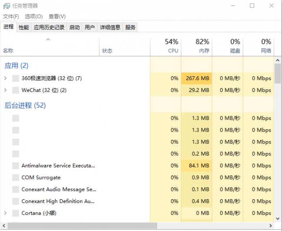Sort processes by CPU column

165,47
